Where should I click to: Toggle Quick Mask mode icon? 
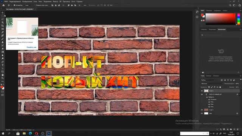[3, 91]
